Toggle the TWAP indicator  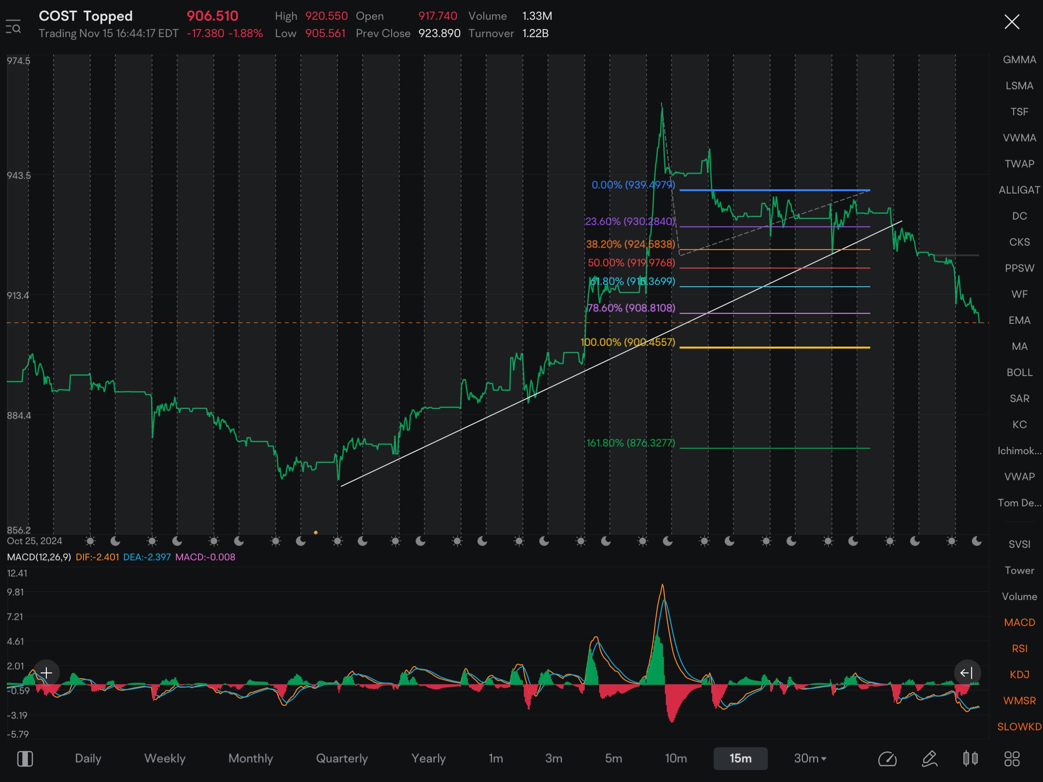click(1019, 164)
